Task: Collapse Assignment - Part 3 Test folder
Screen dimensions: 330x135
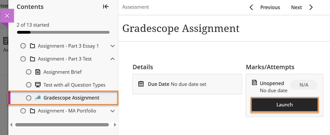Action: pos(113,59)
